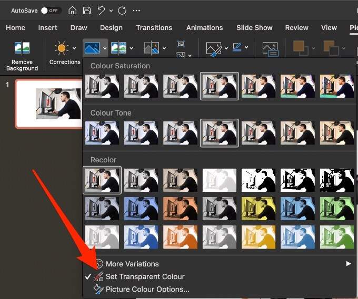Toggle the AutoSave switch
Screen dimensions: 358x299
tap(51, 11)
